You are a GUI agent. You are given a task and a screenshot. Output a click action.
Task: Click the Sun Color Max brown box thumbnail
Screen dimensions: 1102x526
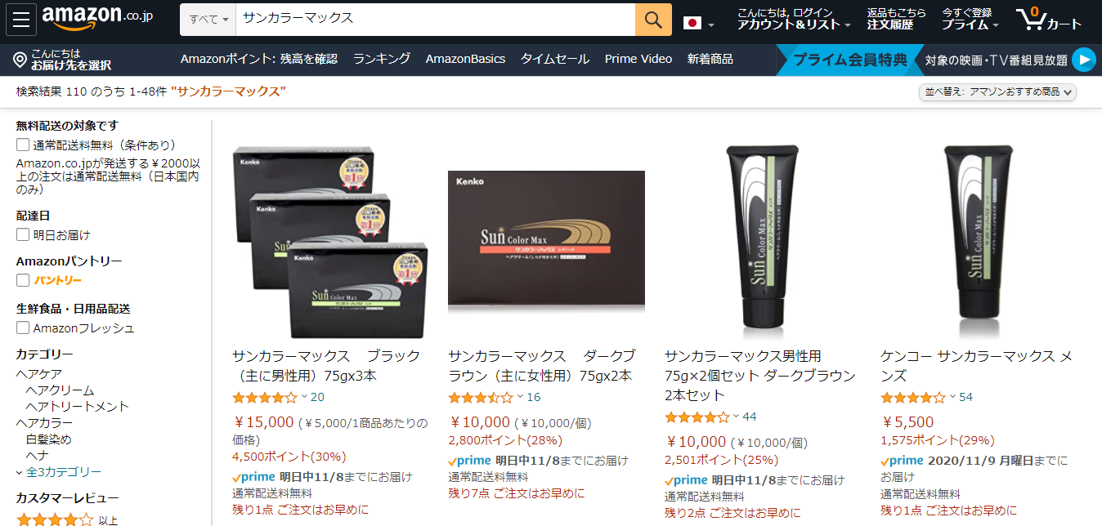[x=546, y=241]
